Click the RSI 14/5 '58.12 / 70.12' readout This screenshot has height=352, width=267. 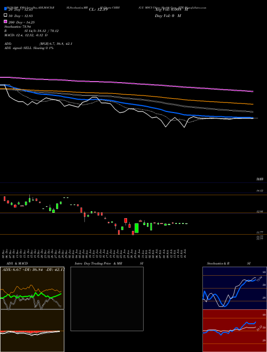[x=48, y=31]
